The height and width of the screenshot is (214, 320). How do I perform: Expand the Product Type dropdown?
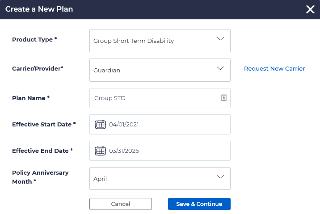click(x=220, y=39)
